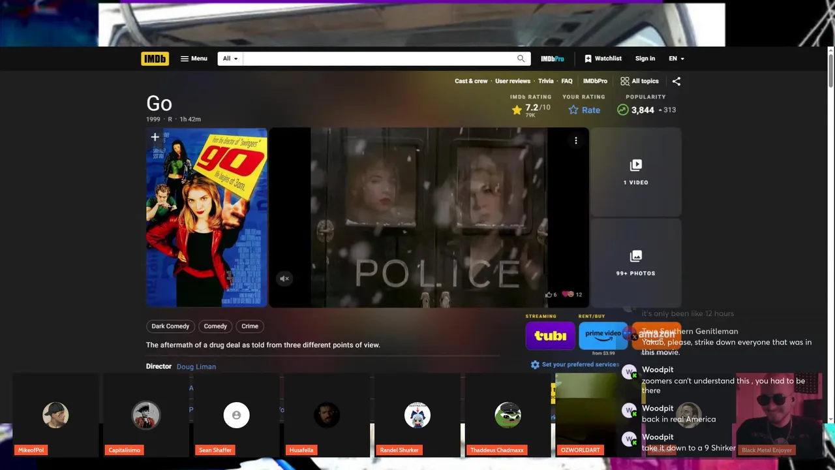835x470 pixels.
Task: Open the 1 Video tile
Action: coord(635,172)
